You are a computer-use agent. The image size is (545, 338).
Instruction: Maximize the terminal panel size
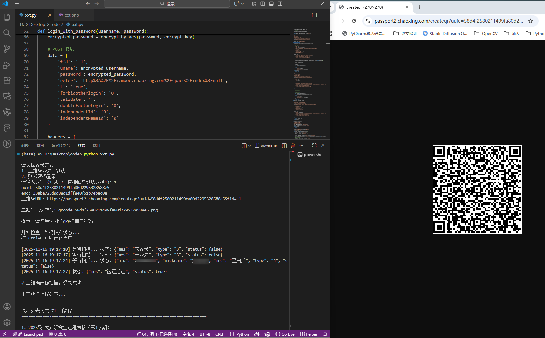pyautogui.click(x=314, y=146)
